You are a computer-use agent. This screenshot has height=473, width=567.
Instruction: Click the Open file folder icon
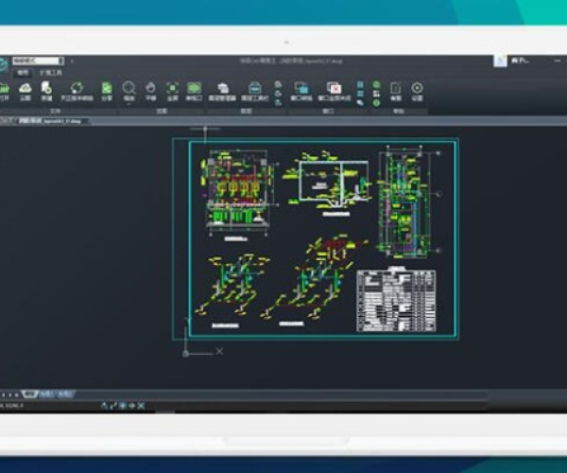[5, 88]
